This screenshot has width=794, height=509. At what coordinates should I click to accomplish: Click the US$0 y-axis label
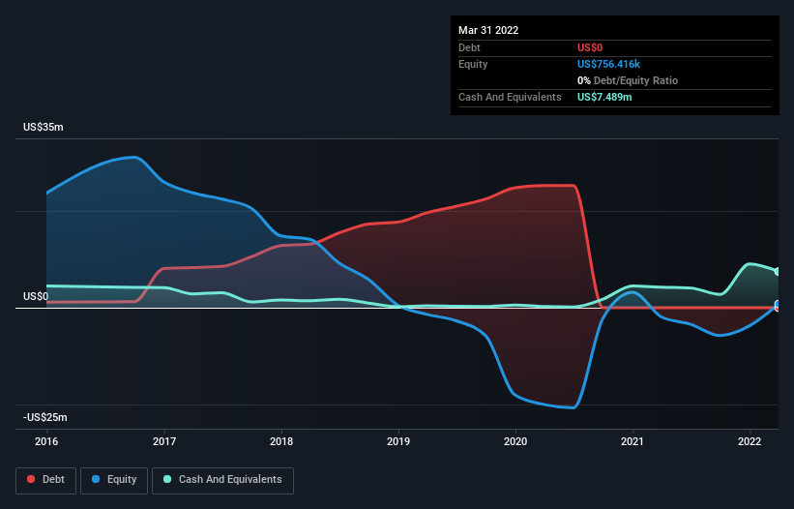(x=36, y=296)
